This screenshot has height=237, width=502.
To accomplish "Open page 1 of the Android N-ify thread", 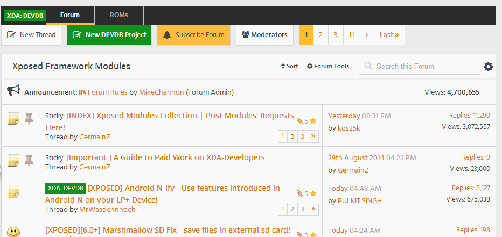I will click(x=283, y=209).
